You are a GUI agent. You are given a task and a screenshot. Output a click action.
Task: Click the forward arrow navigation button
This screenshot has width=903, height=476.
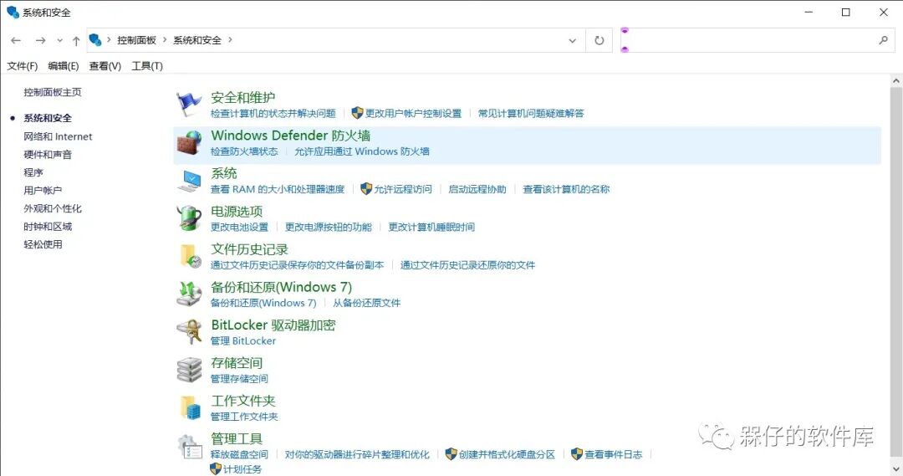[40, 40]
